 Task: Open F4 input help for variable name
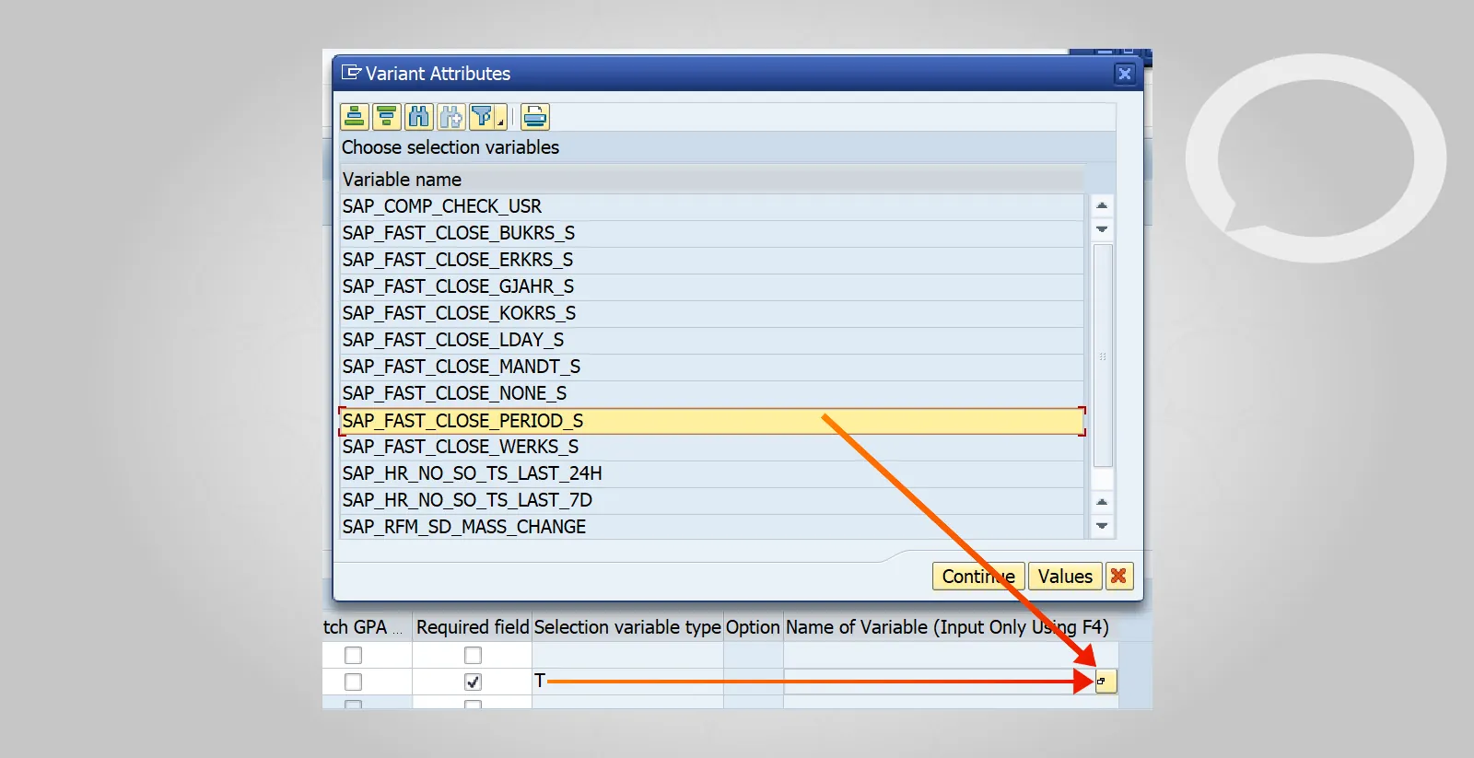pyautogui.click(x=1105, y=682)
